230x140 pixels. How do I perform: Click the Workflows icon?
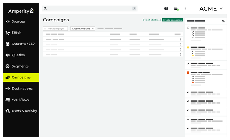(x=8, y=100)
